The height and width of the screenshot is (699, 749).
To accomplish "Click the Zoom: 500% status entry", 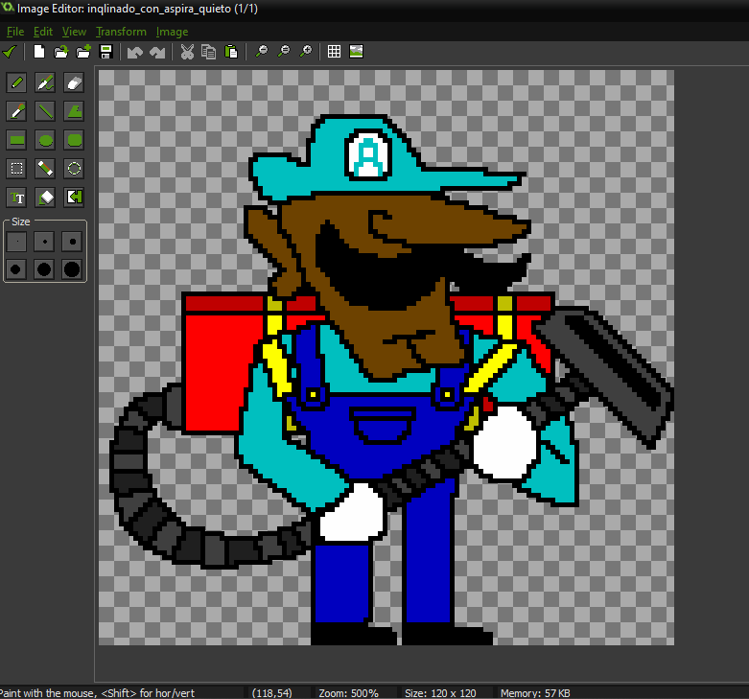I will click(x=349, y=693).
